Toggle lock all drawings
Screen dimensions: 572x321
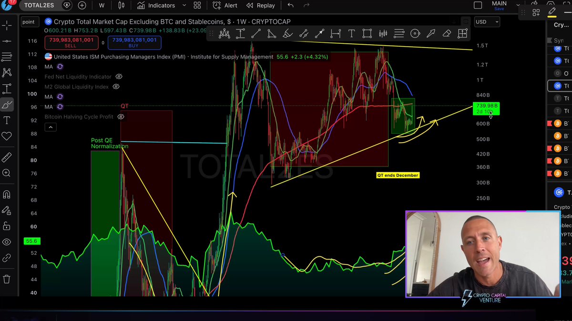pyautogui.click(x=7, y=226)
